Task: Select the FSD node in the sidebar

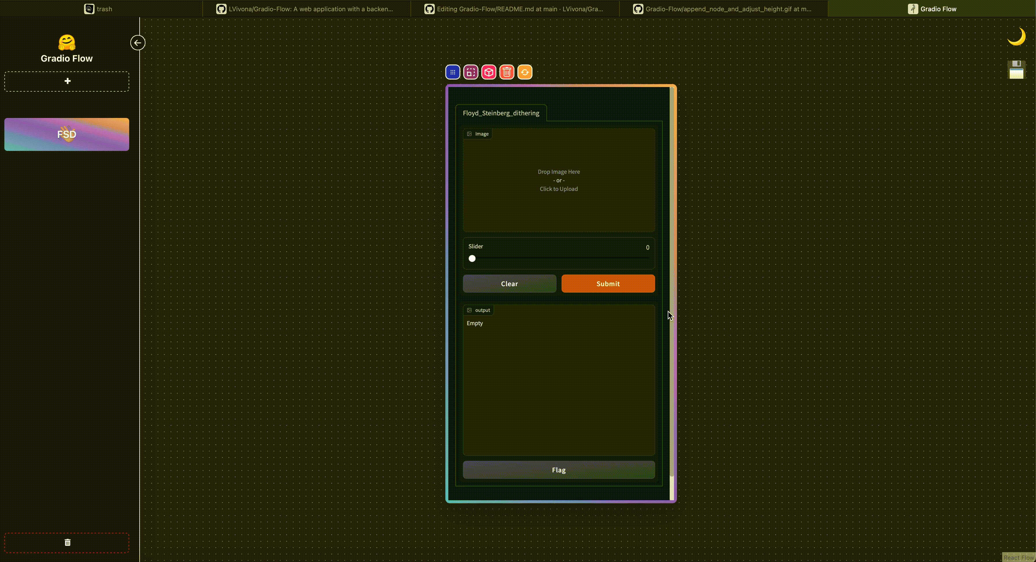Action: point(67,134)
